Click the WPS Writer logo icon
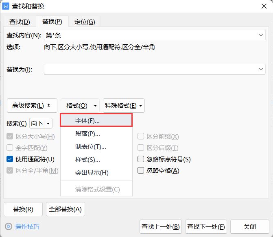This screenshot has height=237, width=273. 6,6
